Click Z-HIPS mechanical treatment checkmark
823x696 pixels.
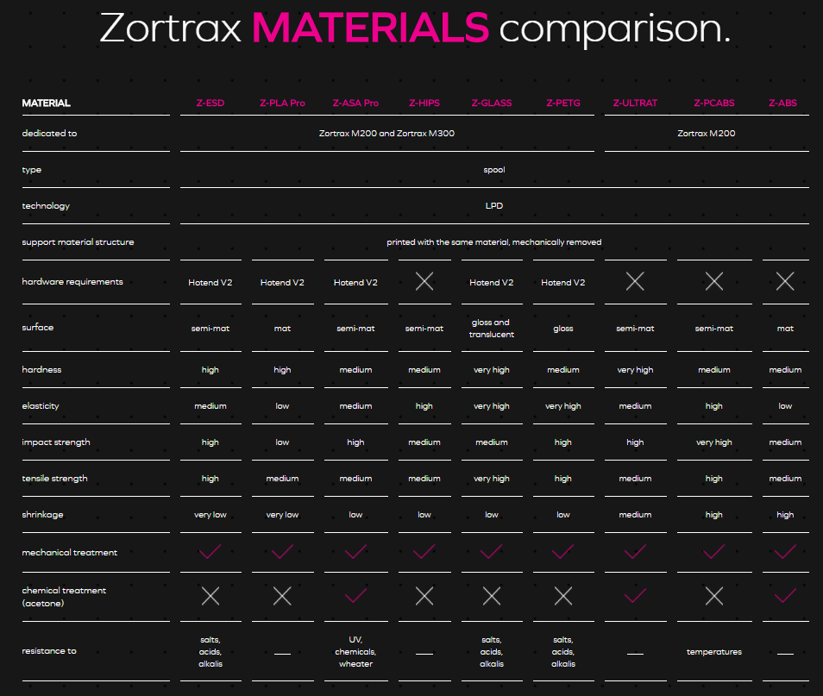click(x=424, y=552)
